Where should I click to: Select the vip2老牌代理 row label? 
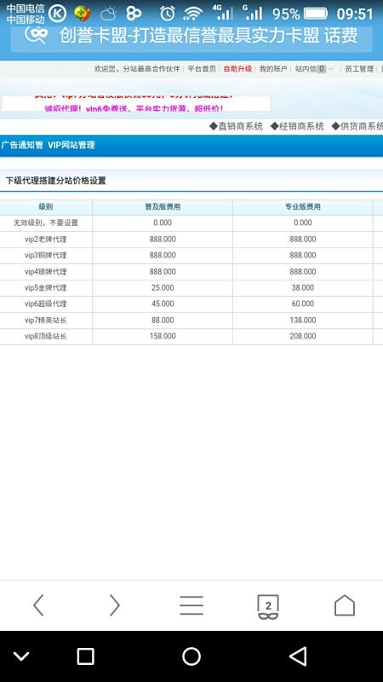[x=46, y=240]
